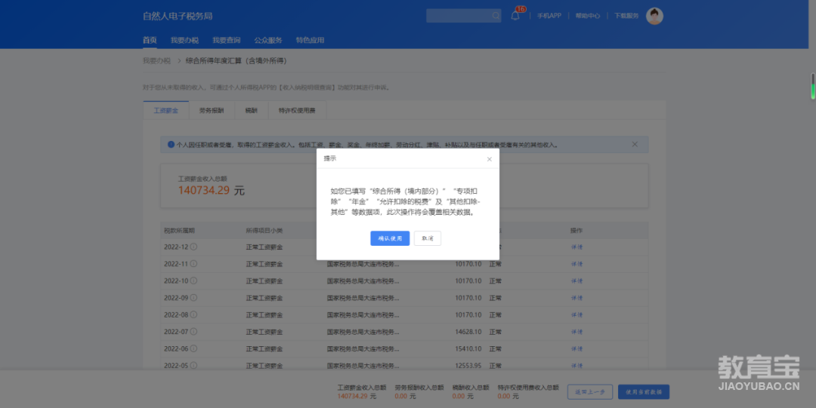
Task: Open 手机APP link in header
Action: click(x=549, y=16)
